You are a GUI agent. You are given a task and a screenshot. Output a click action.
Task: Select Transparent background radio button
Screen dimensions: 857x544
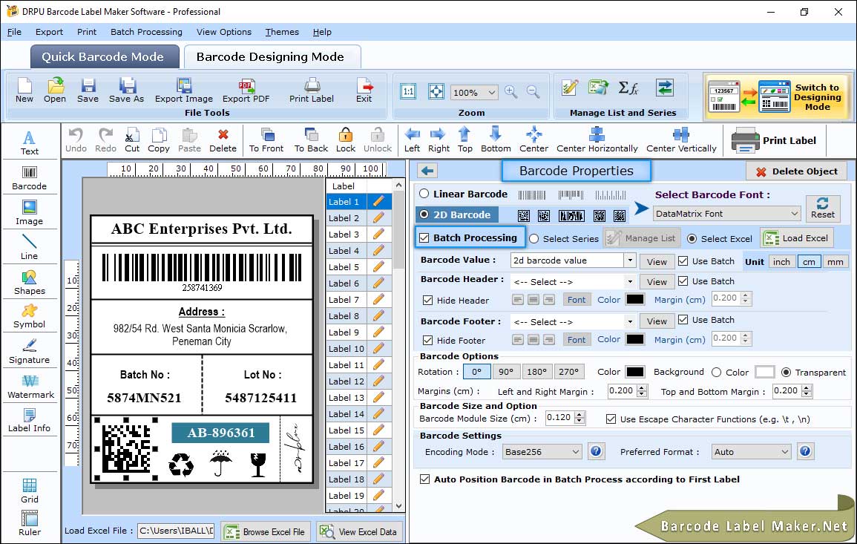point(786,372)
